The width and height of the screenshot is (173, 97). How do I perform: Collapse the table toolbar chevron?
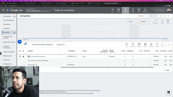[x=169, y=45]
